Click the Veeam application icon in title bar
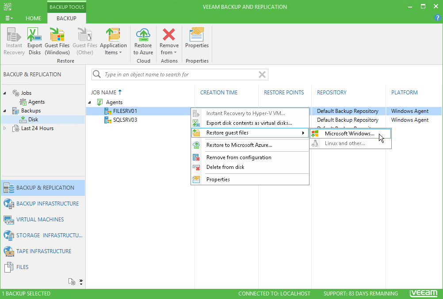 (x=8, y=7)
